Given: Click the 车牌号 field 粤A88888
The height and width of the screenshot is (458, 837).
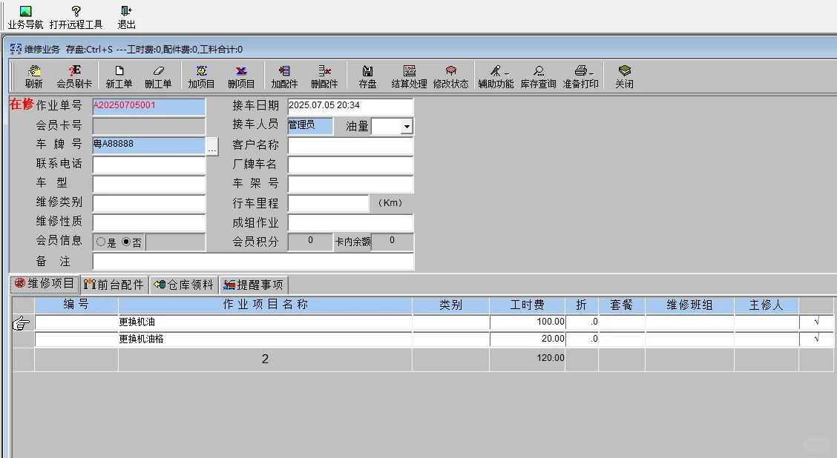Looking at the screenshot, I should (x=149, y=145).
